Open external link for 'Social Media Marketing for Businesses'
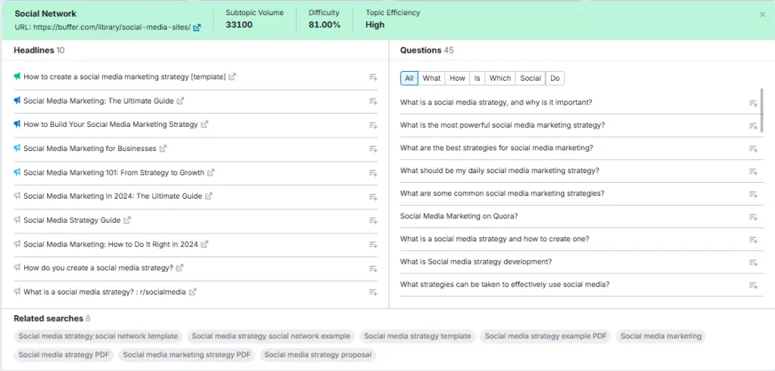This screenshot has height=371, width=775. (163, 149)
